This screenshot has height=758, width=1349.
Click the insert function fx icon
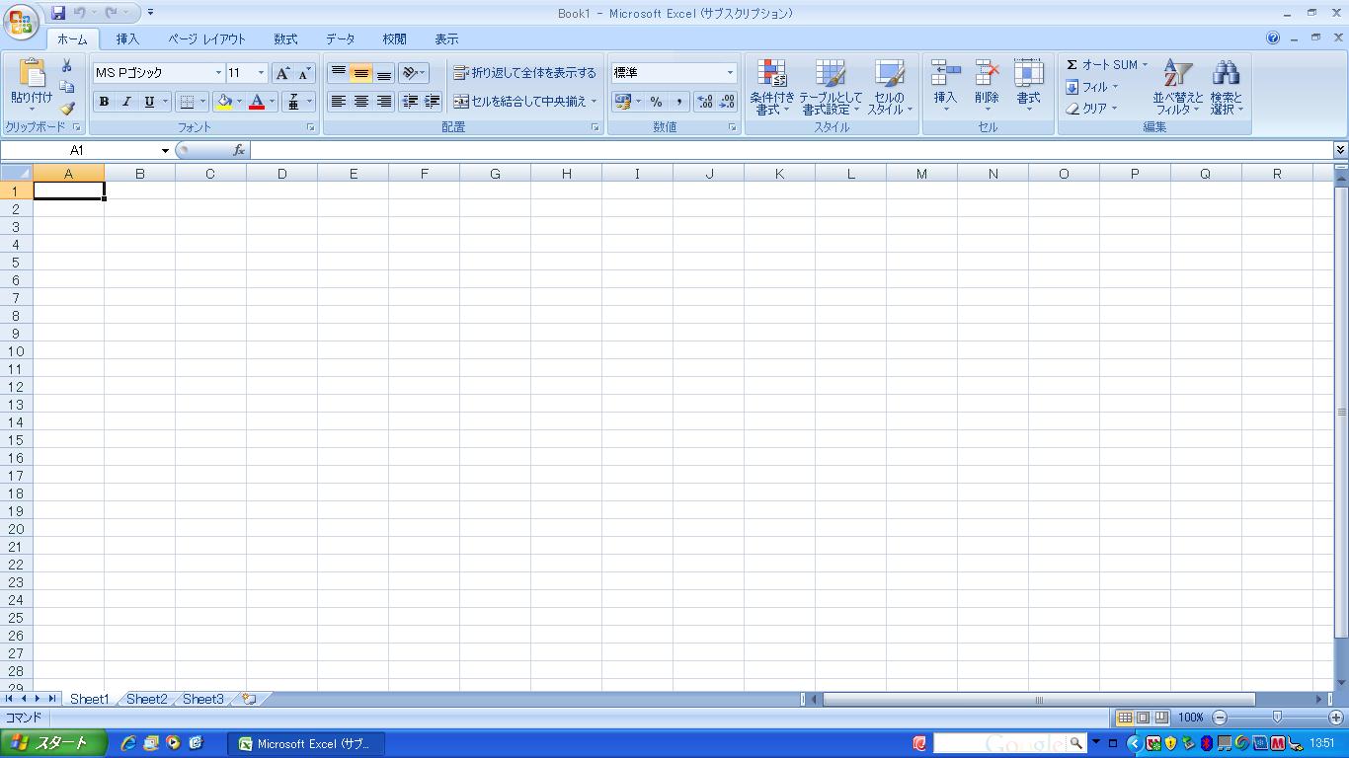click(x=239, y=150)
